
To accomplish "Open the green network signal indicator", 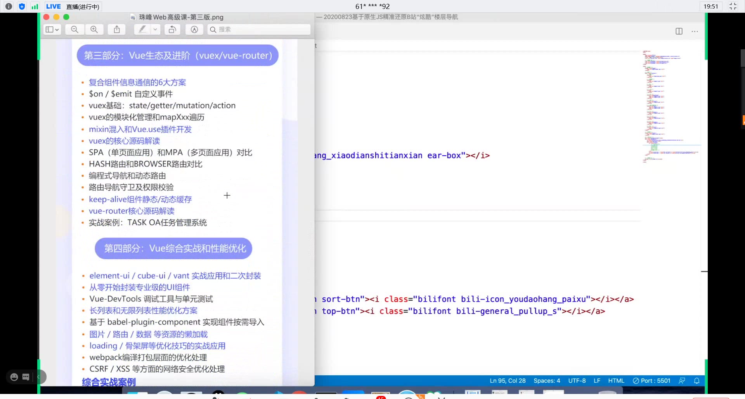I will click(35, 6).
